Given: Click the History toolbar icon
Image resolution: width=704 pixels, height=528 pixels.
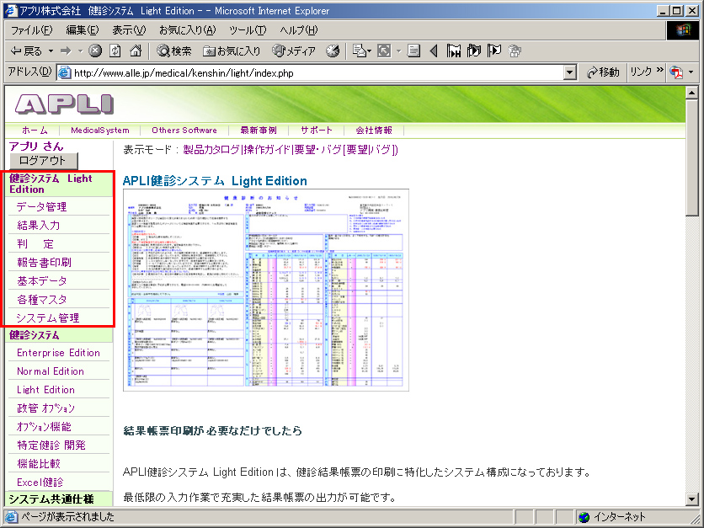Looking at the screenshot, I should pos(333,51).
